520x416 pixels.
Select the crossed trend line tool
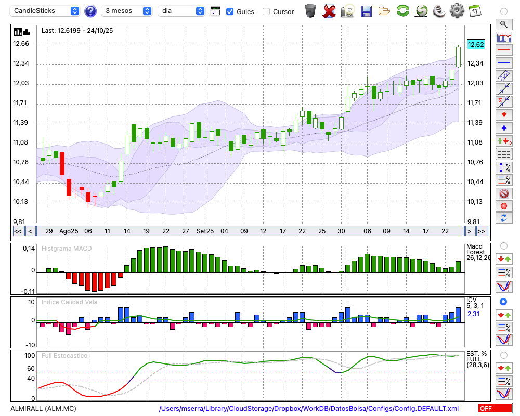504,89
